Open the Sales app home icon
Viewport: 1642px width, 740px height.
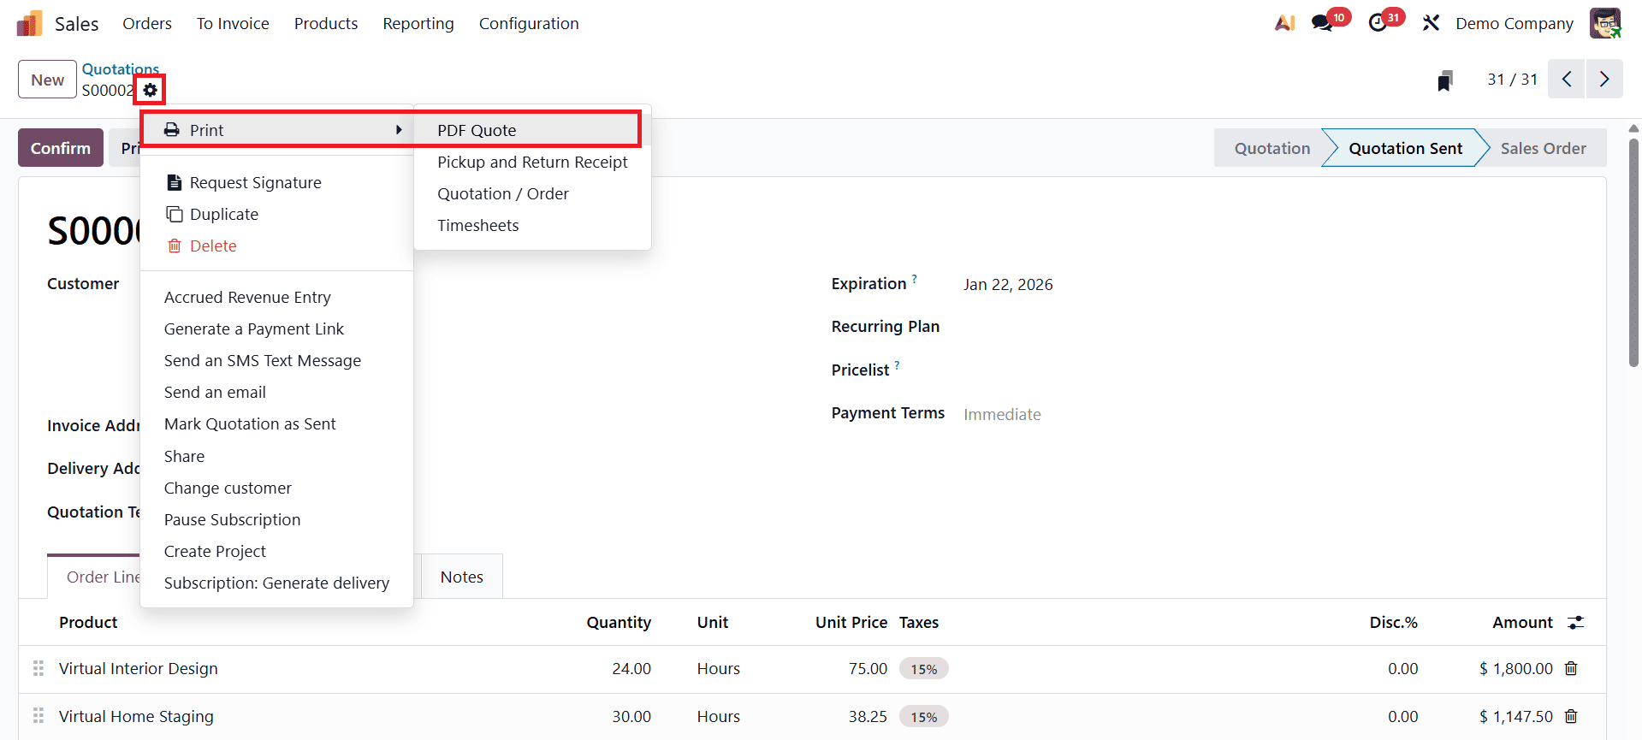[30, 23]
